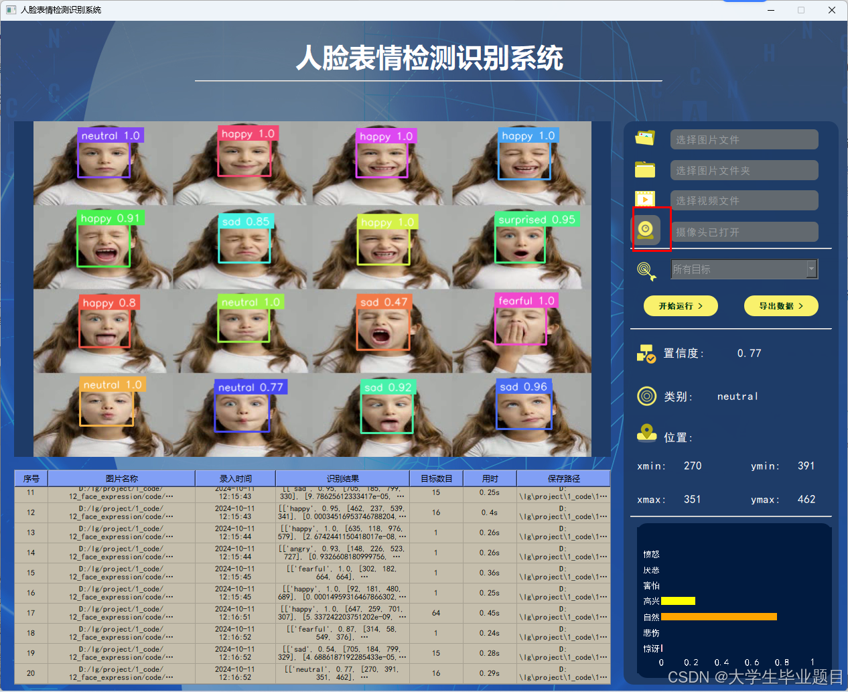
Task: Click the 导出数据 button
Action: click(781, 305)
